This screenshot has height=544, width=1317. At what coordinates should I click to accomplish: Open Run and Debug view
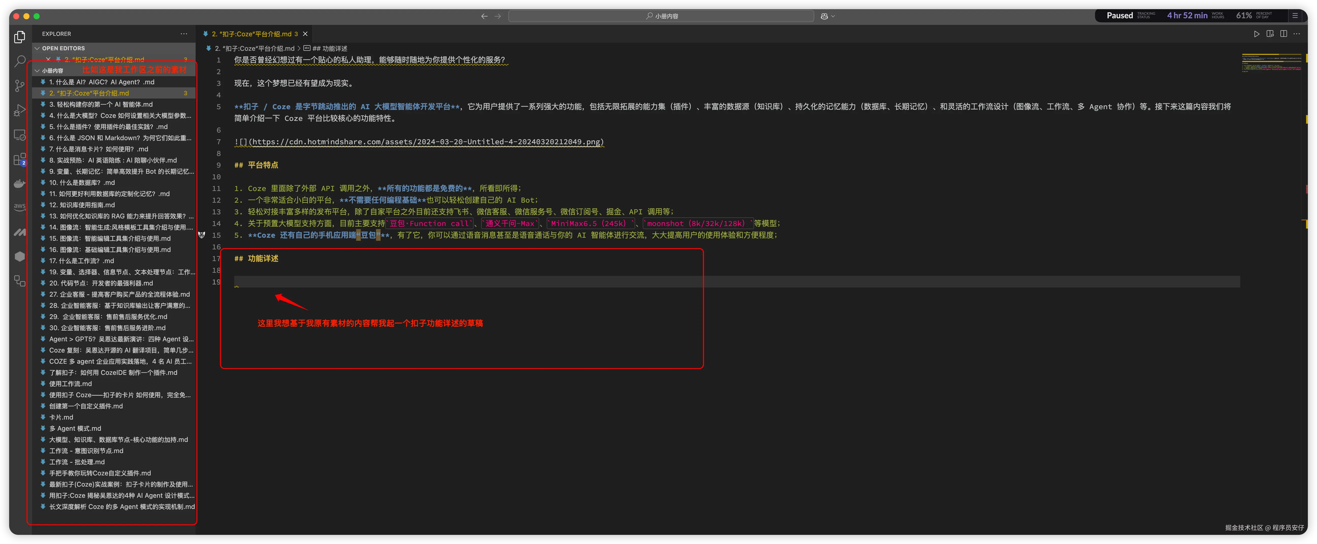[19, 110]
